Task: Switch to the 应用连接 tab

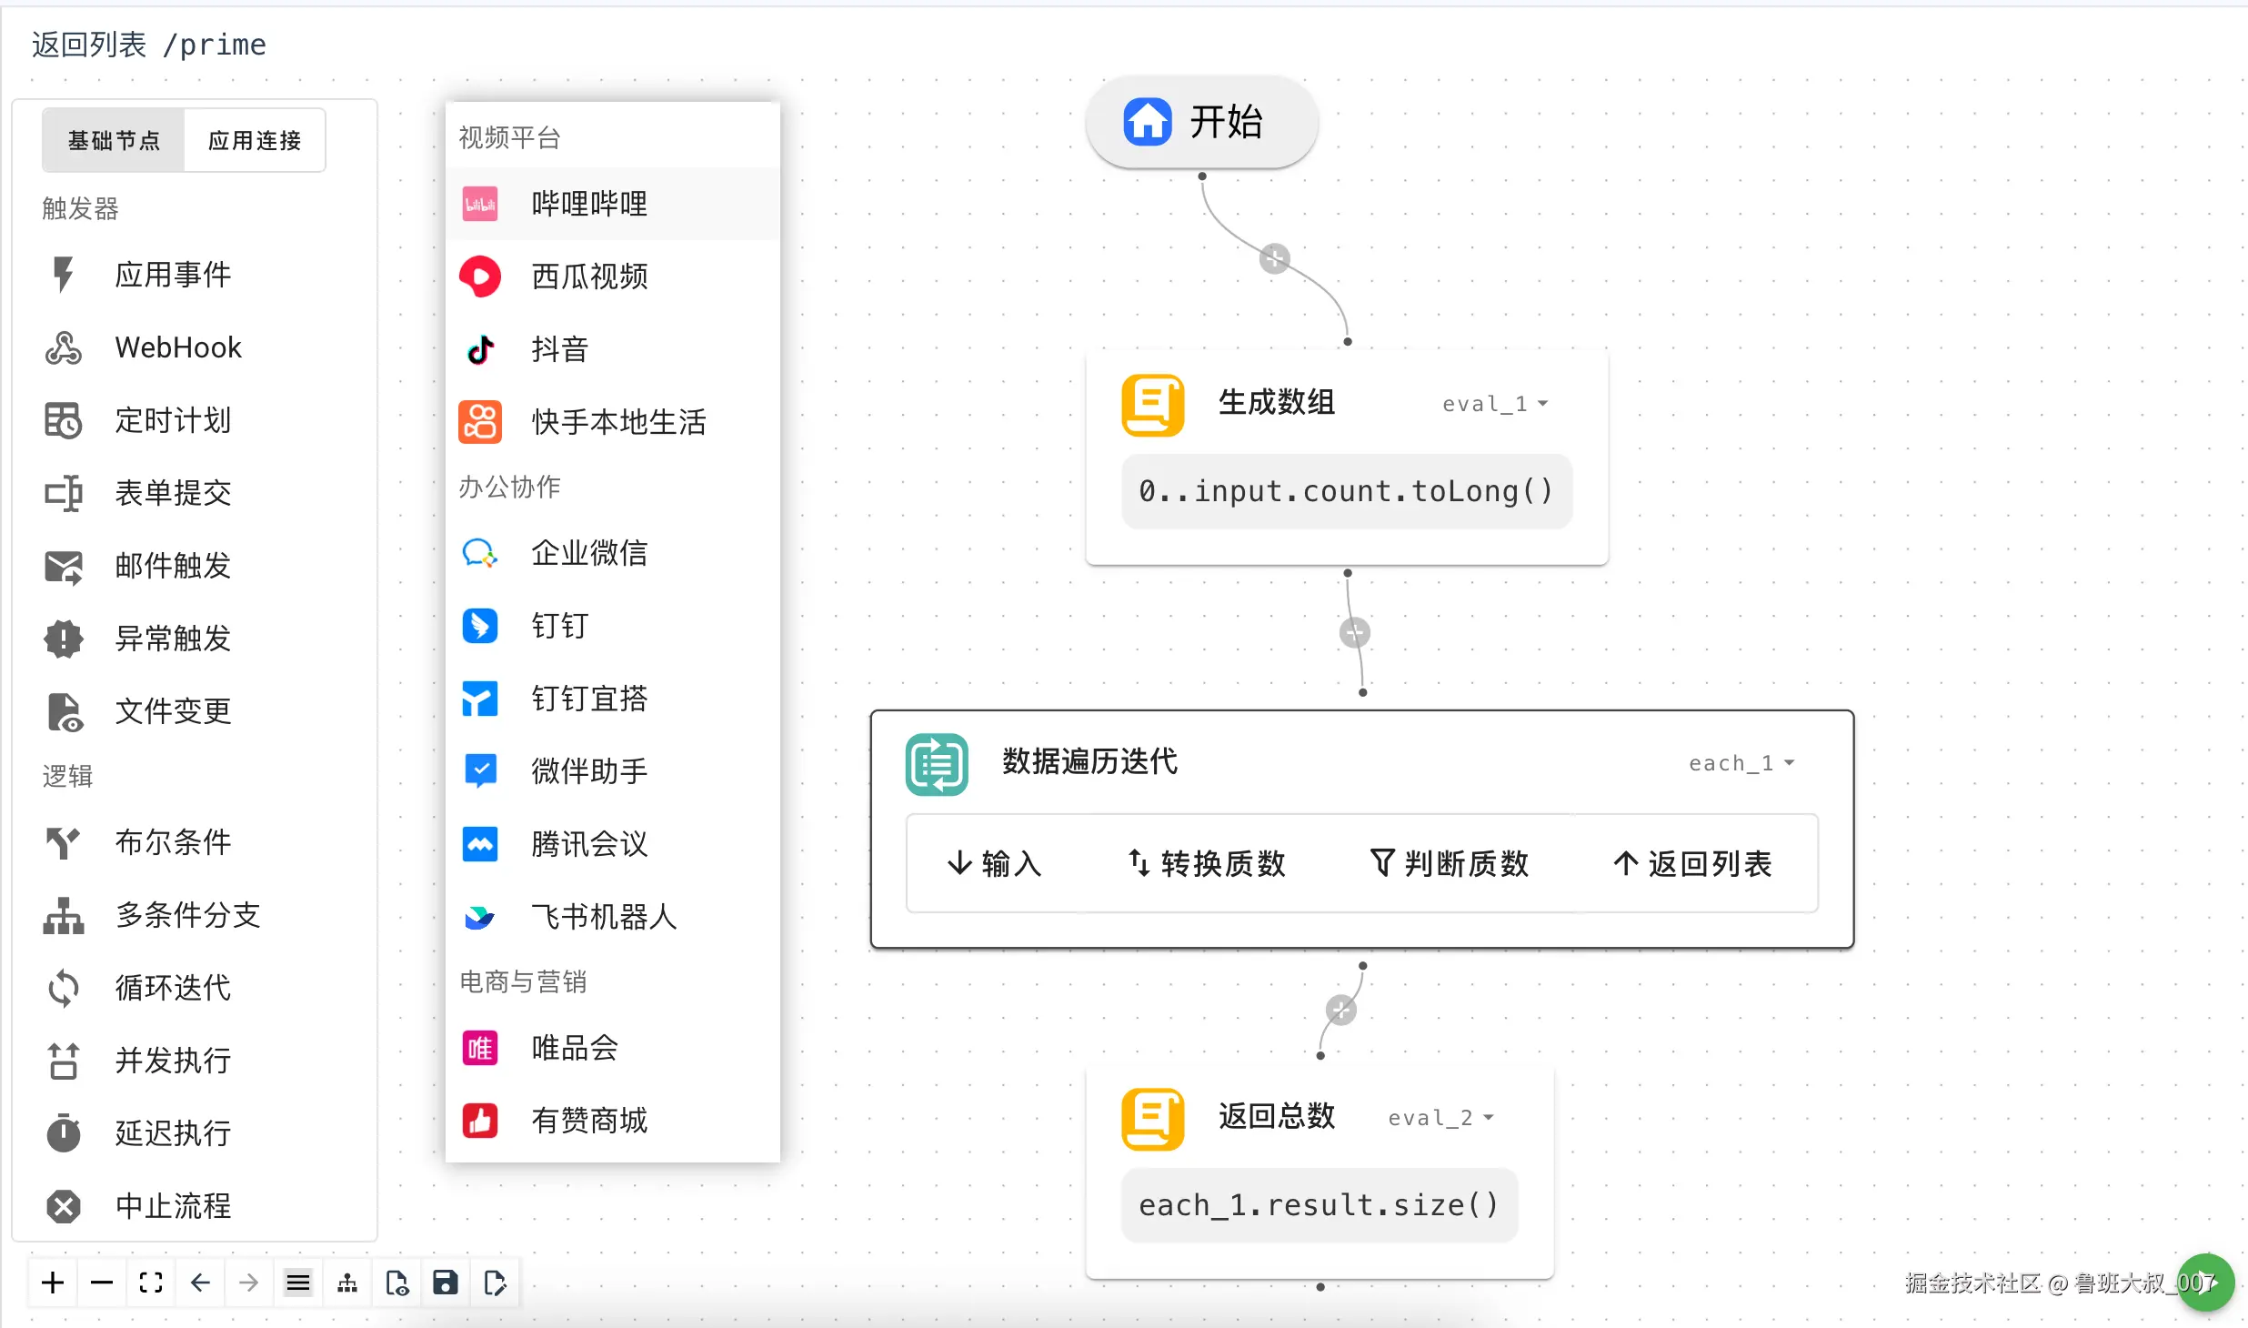Action: [255, 140]
